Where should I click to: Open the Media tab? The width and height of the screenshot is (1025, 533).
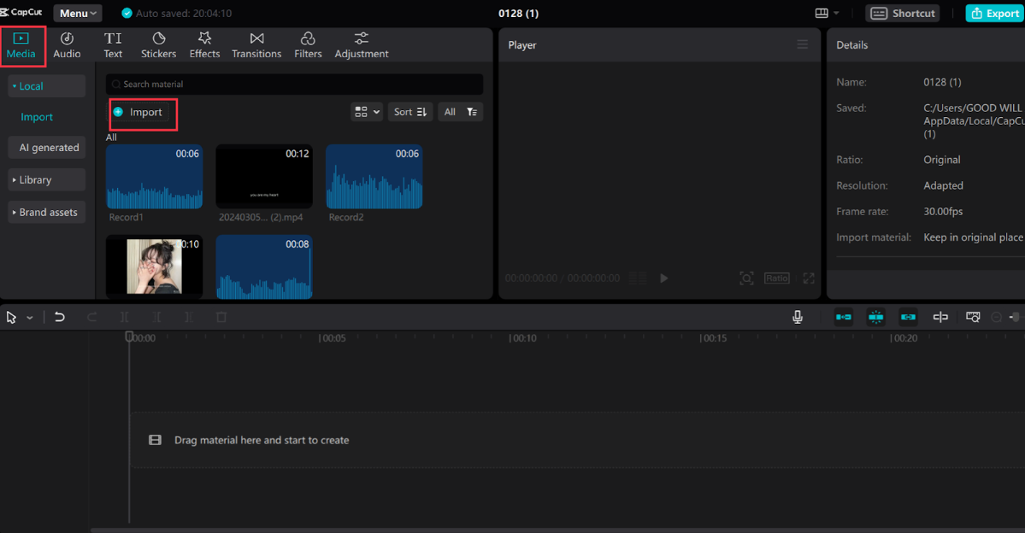(x=21, y=46)
